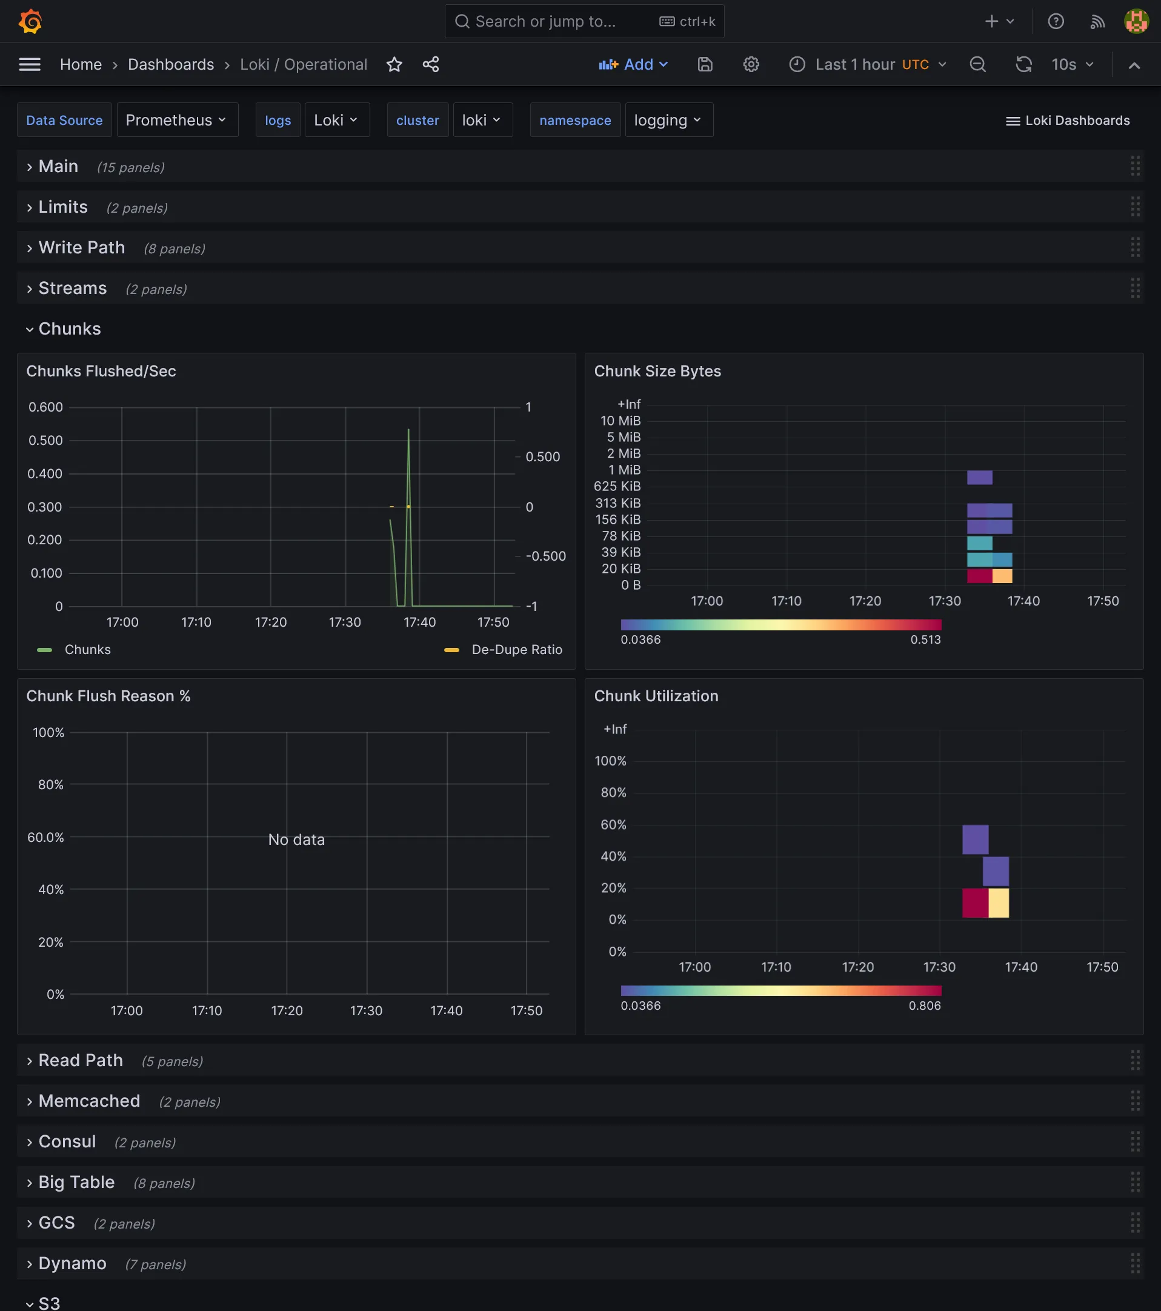Open the hamburger navigation menu
The height and width of the screenshot is (1311, 1161).
tap(30, 64)
